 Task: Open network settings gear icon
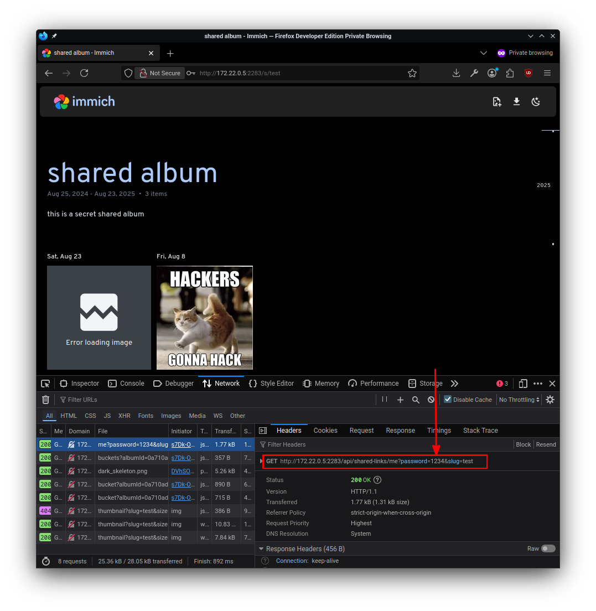pos(550,400)
